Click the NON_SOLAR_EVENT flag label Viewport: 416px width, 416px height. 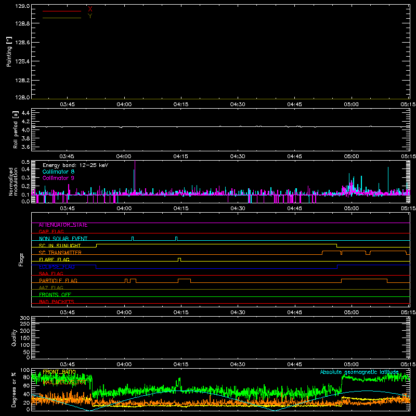pos(63,239)
